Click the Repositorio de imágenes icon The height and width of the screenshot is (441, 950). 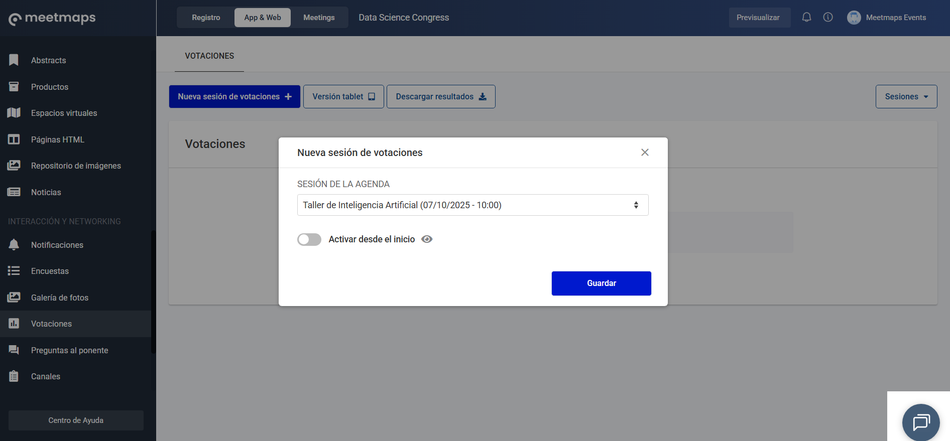pos(14,166)
